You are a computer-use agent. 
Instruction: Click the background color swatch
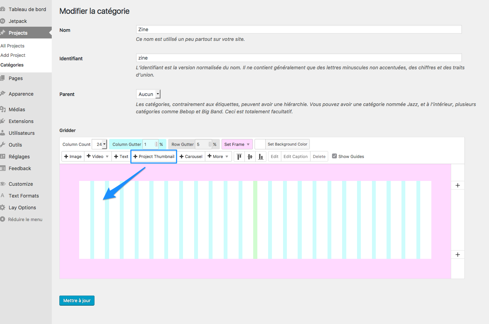[260, 144]
